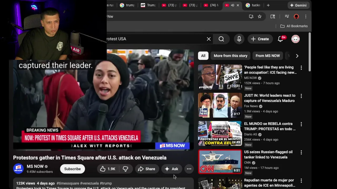
Task: Open the Gemini side panel button
Action: (298, 5)
